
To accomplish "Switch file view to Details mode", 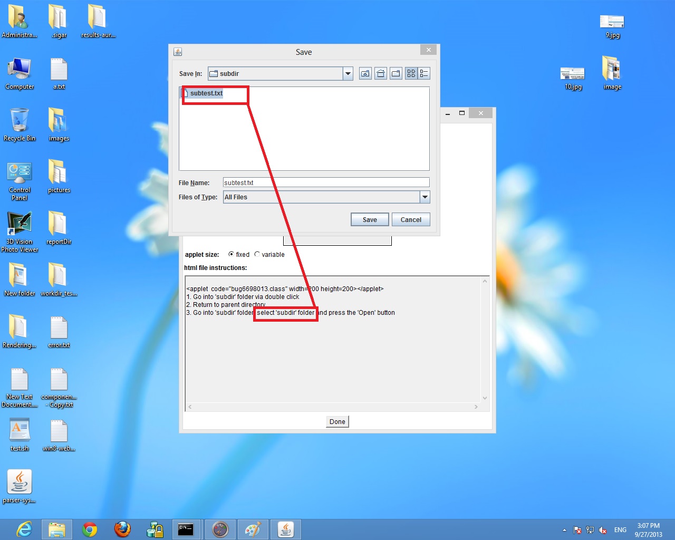I will click(424, 74).
